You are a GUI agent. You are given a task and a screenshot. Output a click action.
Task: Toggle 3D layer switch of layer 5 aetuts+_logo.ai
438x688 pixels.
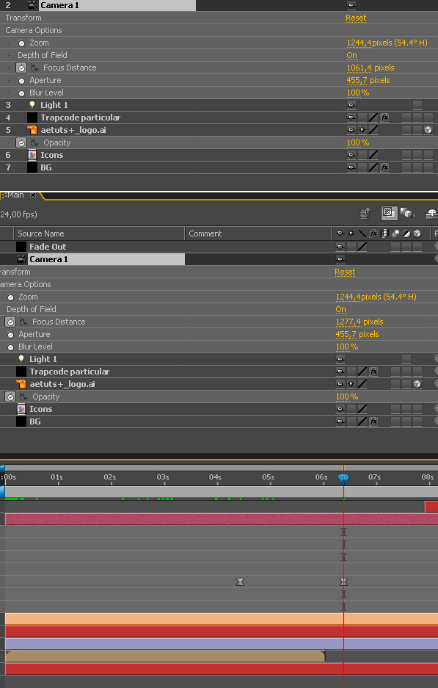[x=428, y=130]
